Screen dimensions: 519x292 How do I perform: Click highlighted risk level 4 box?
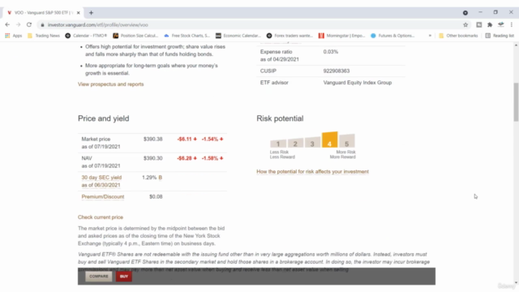click(330, 140)
